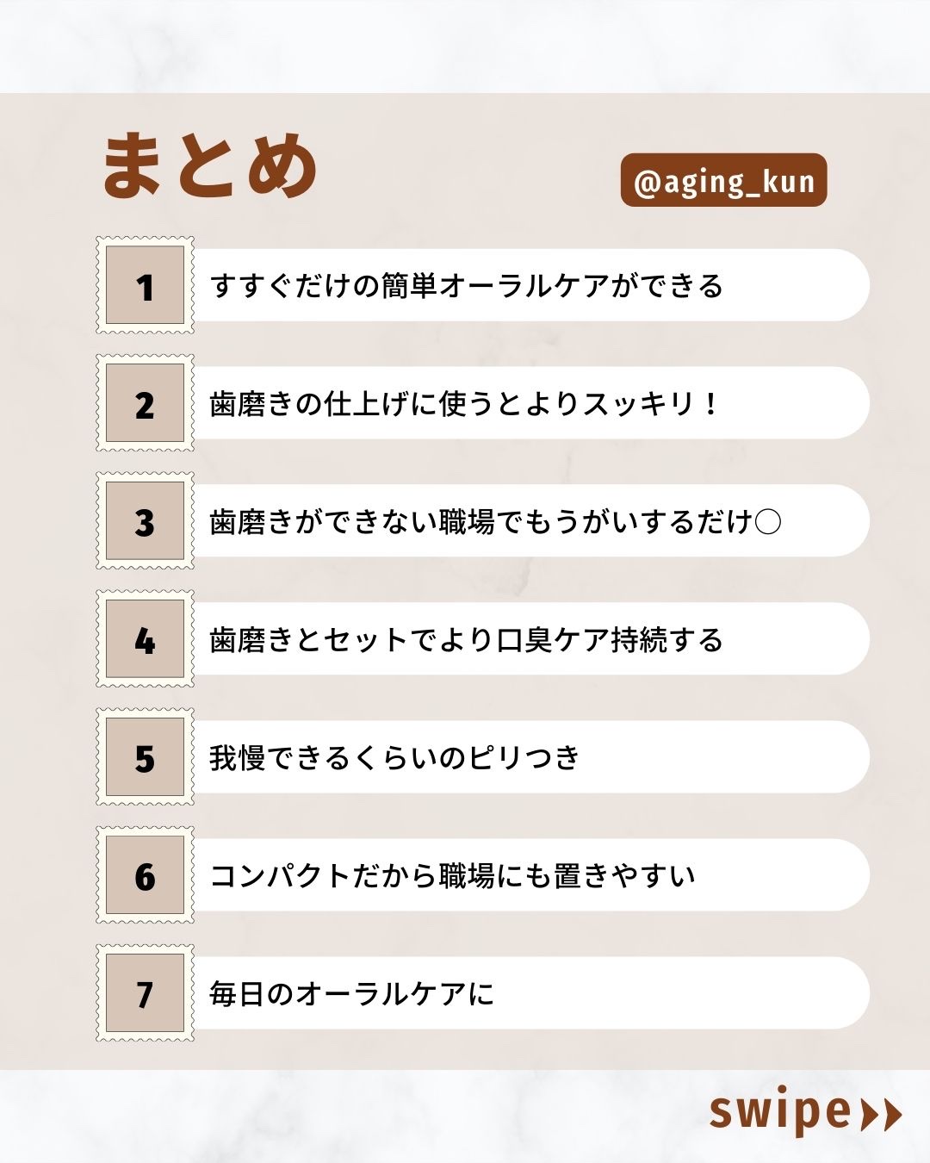930x1163 pixels.
Task: Select the number 3 stamp badge
Action: tap(145, 521)
